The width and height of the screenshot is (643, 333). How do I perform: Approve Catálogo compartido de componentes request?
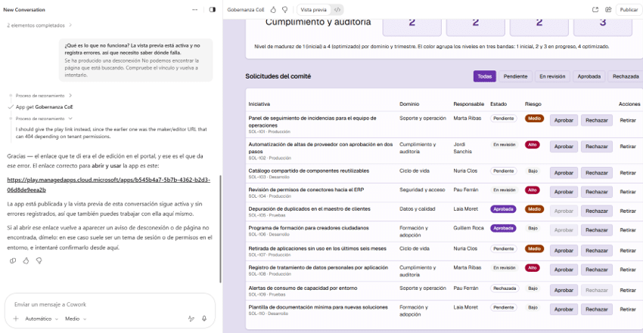pyautogui.click(x=564, y=173)
